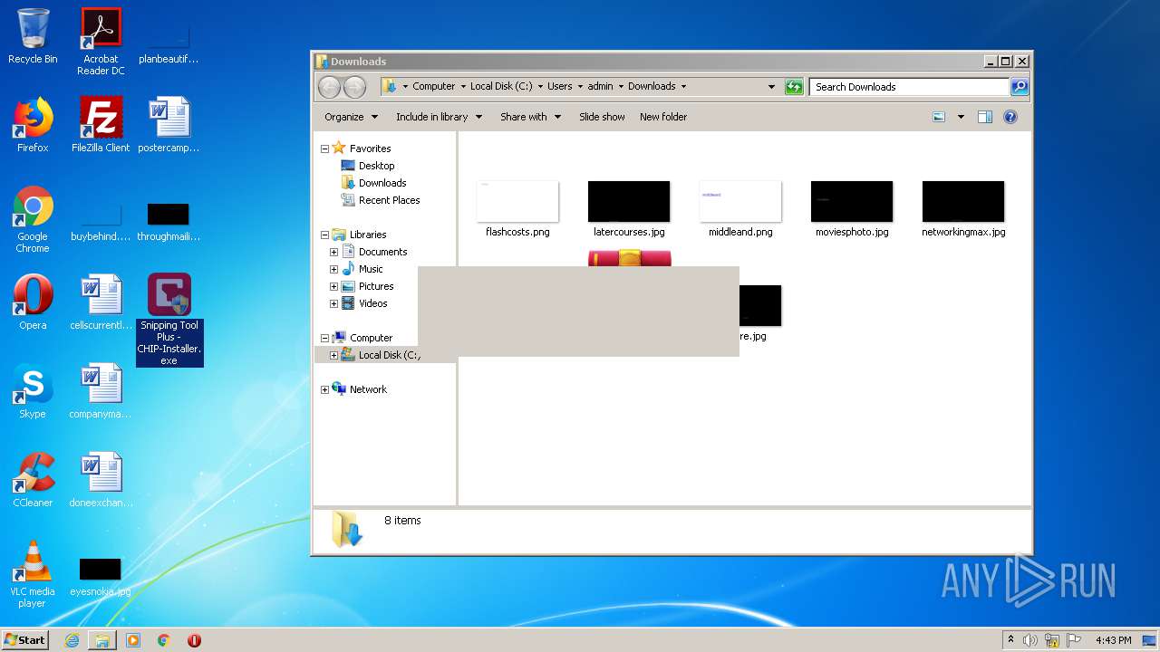The image size is (1160, 652).
Task: Click in the Search Downloads field
Action: 909,87
